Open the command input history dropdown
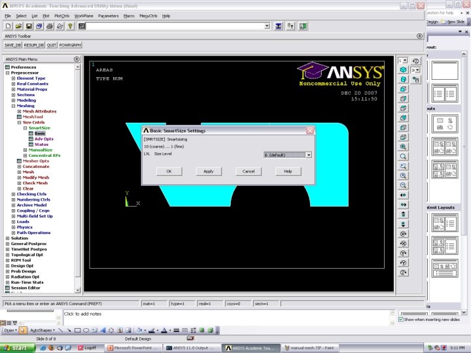Screen dimensions: 471x353 tap(267, 26)
